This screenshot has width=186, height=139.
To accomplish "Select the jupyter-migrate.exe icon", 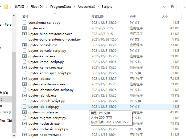I will click(x=24, y=112).
